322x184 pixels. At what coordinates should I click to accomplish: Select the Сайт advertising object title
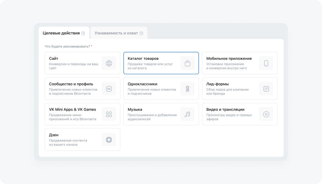(53, 59)
